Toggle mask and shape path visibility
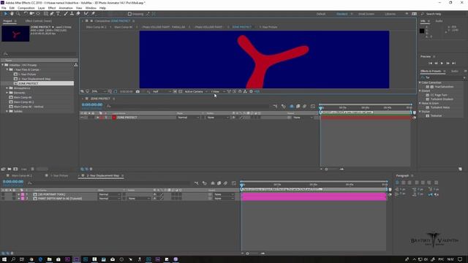Image resolution: width=468 pixels, height=263 pixels. [116, 91]
